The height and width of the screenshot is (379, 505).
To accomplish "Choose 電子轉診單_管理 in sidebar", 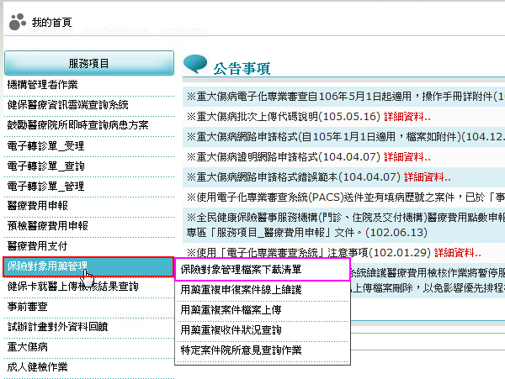I will click(45, 186).
